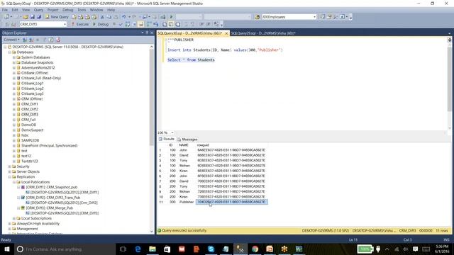This screenshot has height=255, width=454.
Task: Click the Cut scissors icon
Action: coord(102,17)
